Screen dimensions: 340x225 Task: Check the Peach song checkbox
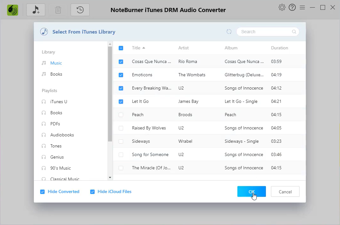point(121,115)
